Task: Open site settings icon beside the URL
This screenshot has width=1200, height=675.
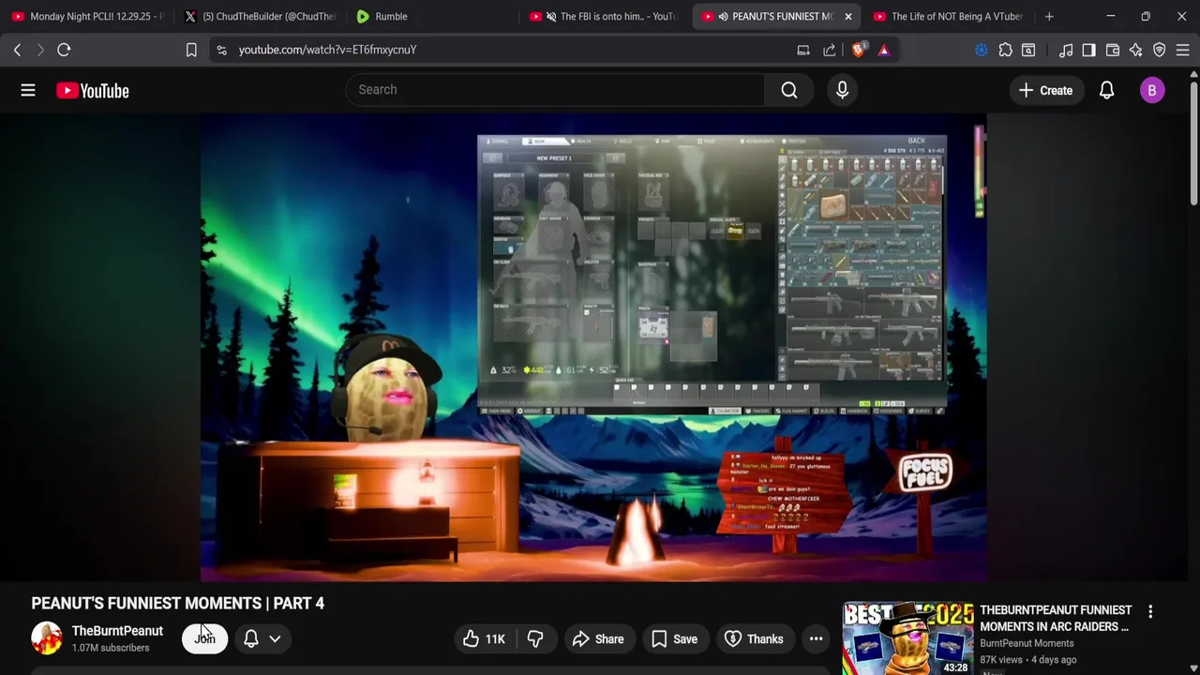Action: click(221, 50)
